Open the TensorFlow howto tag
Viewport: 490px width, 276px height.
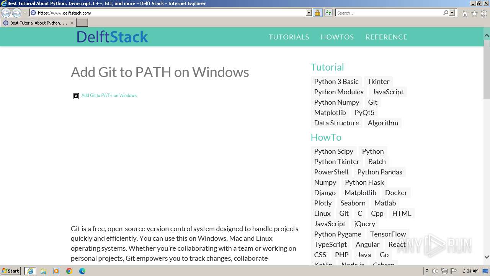(x=388, y=234)
